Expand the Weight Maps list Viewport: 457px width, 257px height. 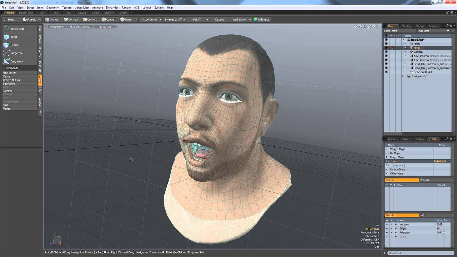click(x=386, y=149)
